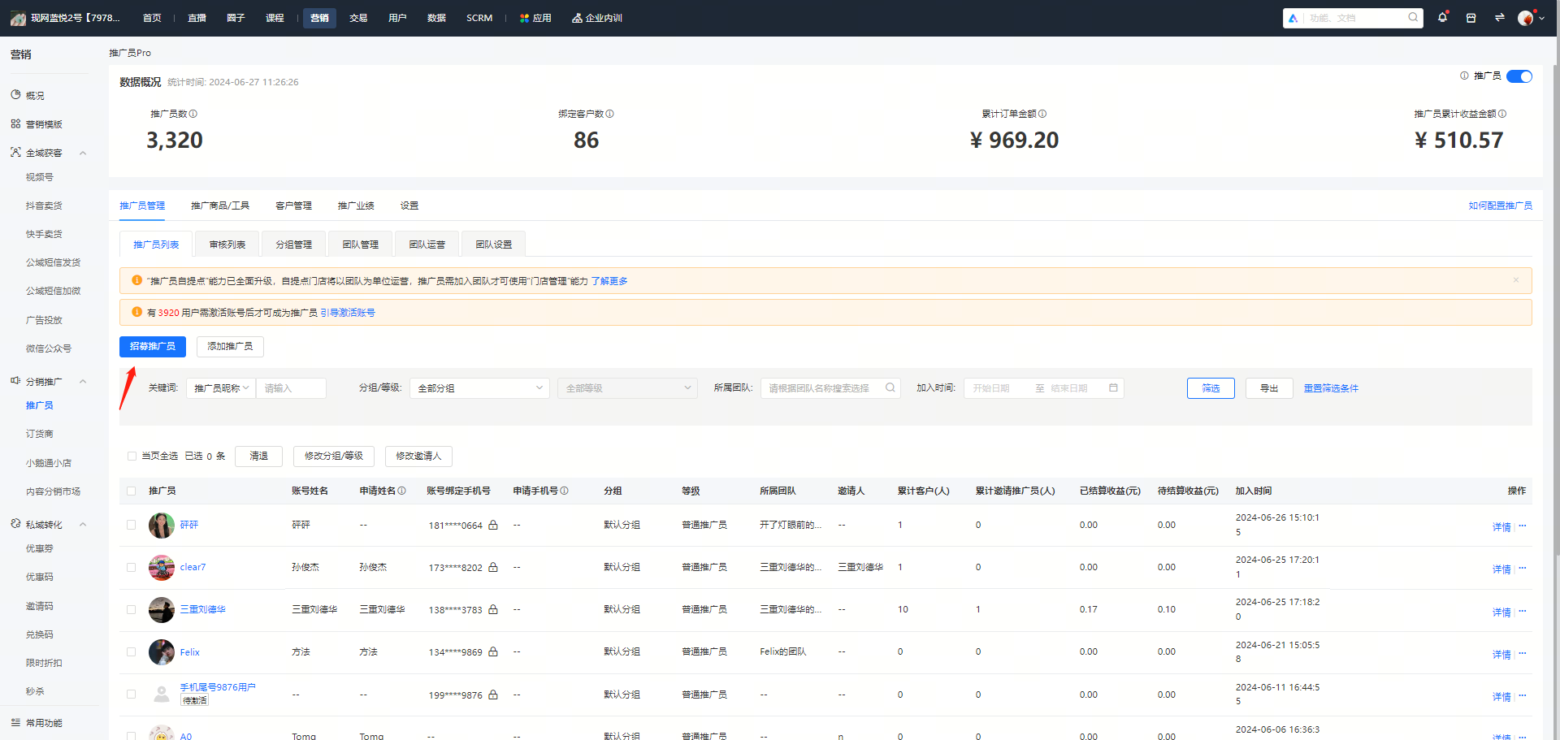Screen dimensions: 1560x740
Task: Switch to the 推广商品/工具 tab
Action: pos(220,206)
